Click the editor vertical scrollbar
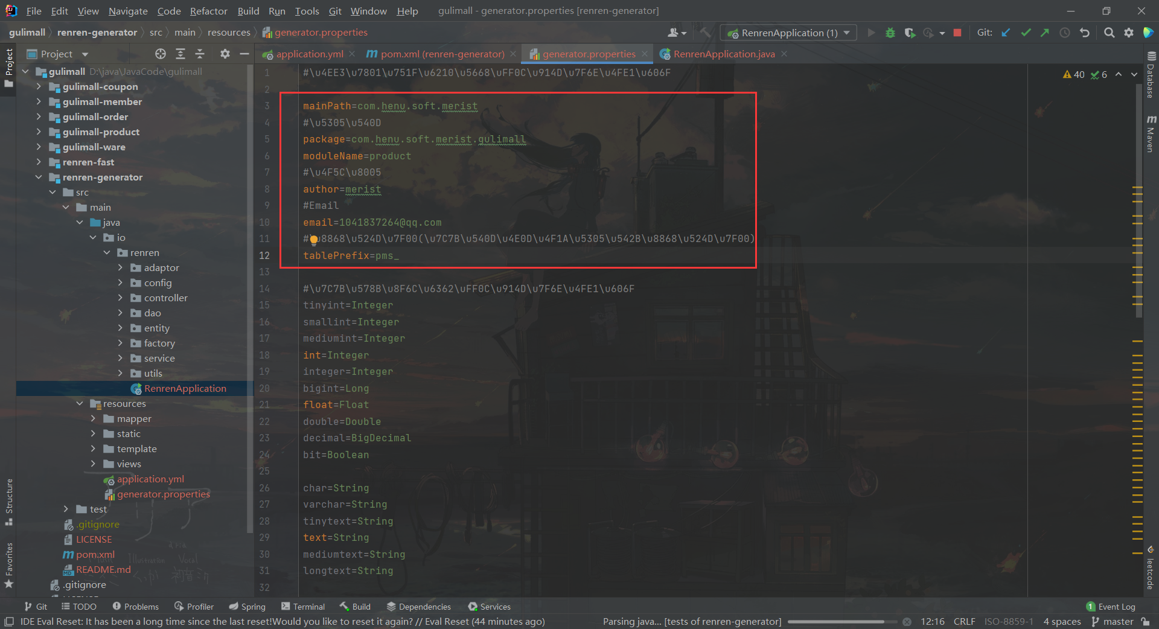The height and width of the screenshot is (629, 1159). click(1138, 199)
